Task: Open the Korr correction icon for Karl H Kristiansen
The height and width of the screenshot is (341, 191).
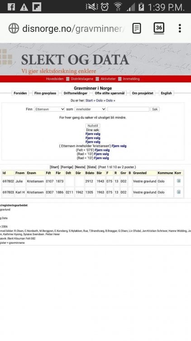Action: [178, 192]
